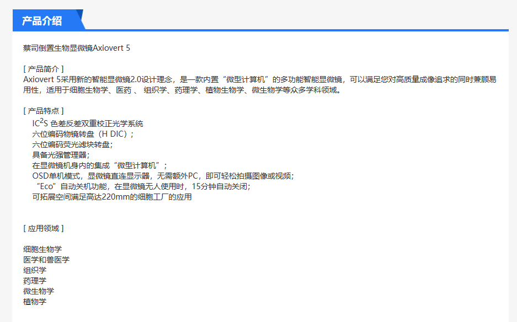517x322 pixels.
Task: Click the line 具备光强管理器
Action: pos(61,155)
